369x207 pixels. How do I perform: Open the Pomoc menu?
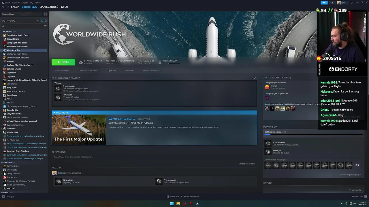(x=38, y=3)
